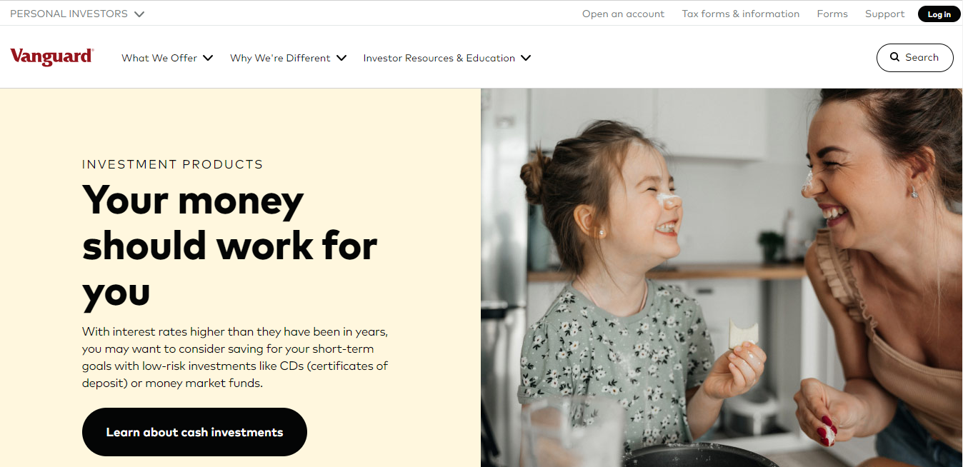Expand Investor Resources & Education chevron
Screen dimensions: 963x467
coord(526,58)
